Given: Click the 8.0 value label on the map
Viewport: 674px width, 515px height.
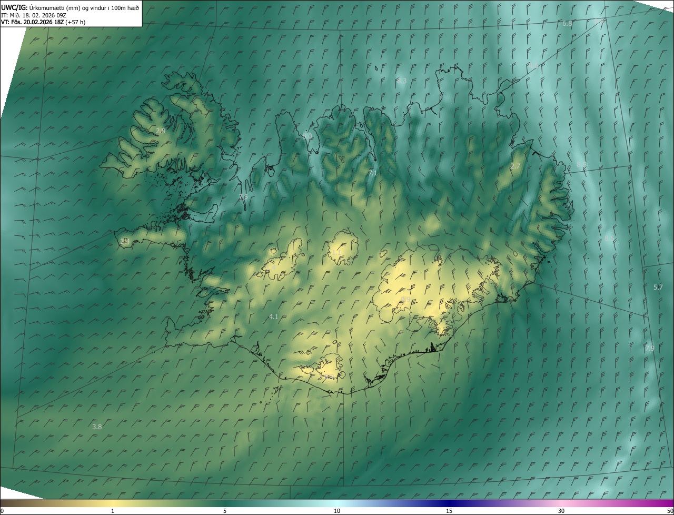Looking at the screenshot, I should coord(307,136).
